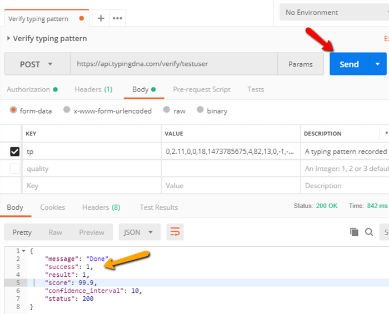
Task: Click the new Key placeholder field
Action: [x=92, y=185]
